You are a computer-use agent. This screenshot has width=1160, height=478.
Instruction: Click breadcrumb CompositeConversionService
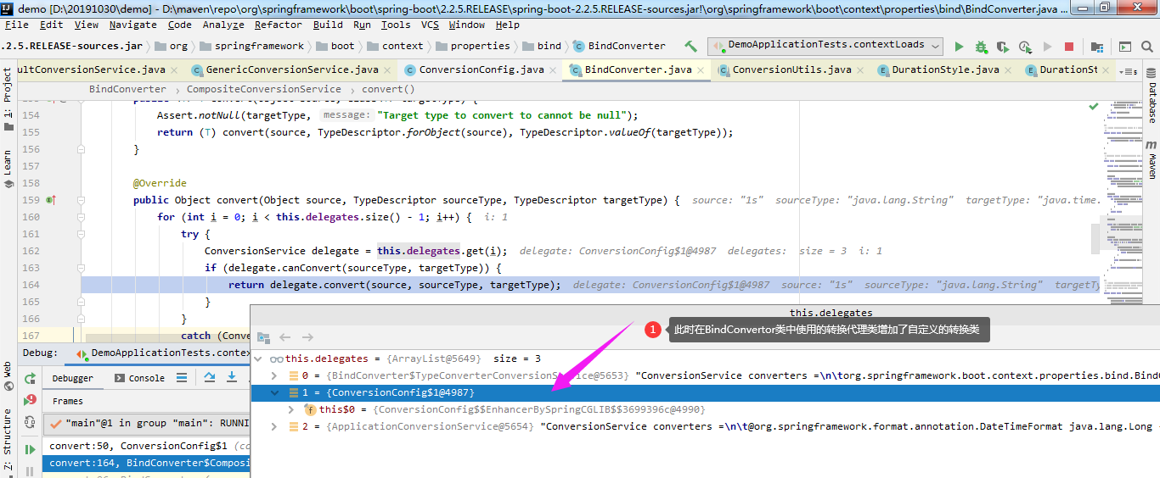click(264, 89)
